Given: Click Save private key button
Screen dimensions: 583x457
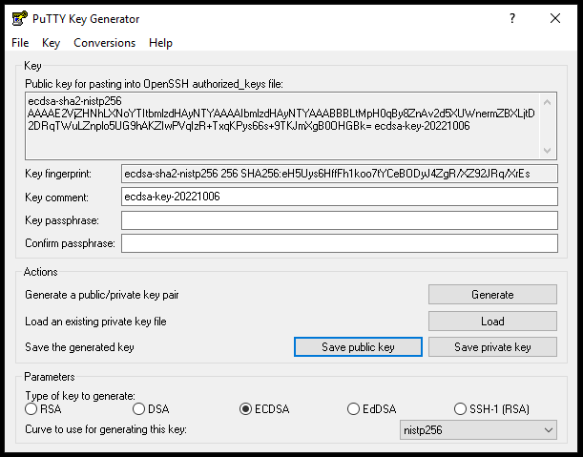Looking at the screenshot, I should (492, 347).
